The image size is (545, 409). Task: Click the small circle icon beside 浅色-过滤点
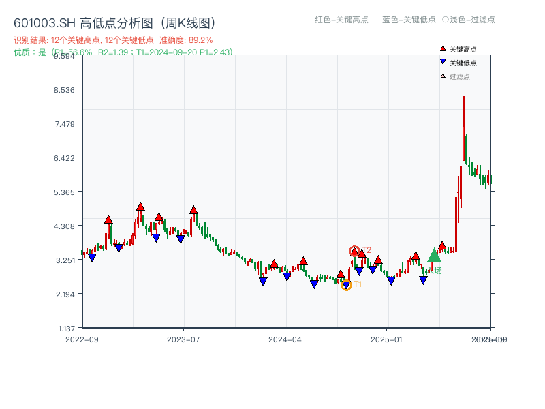click(446, 20)
